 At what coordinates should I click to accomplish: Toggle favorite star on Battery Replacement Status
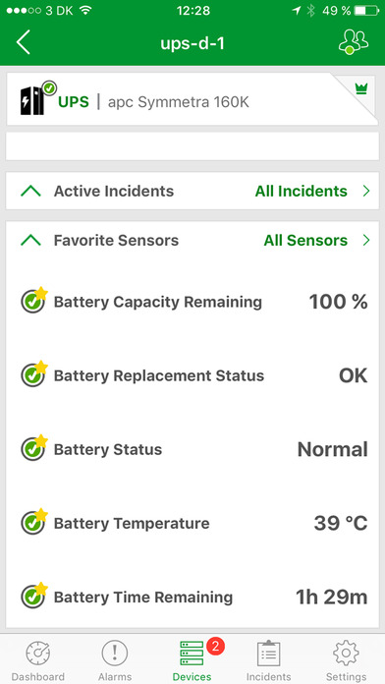41,367
